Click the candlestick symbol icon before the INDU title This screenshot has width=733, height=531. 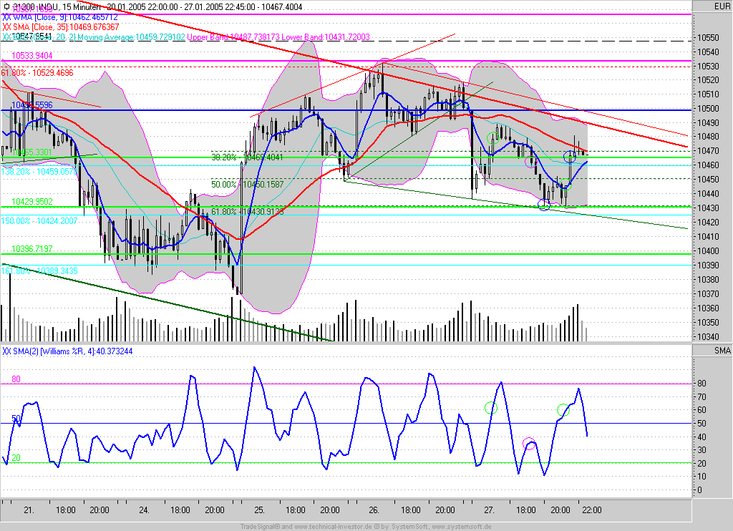(x=6, y=7)
